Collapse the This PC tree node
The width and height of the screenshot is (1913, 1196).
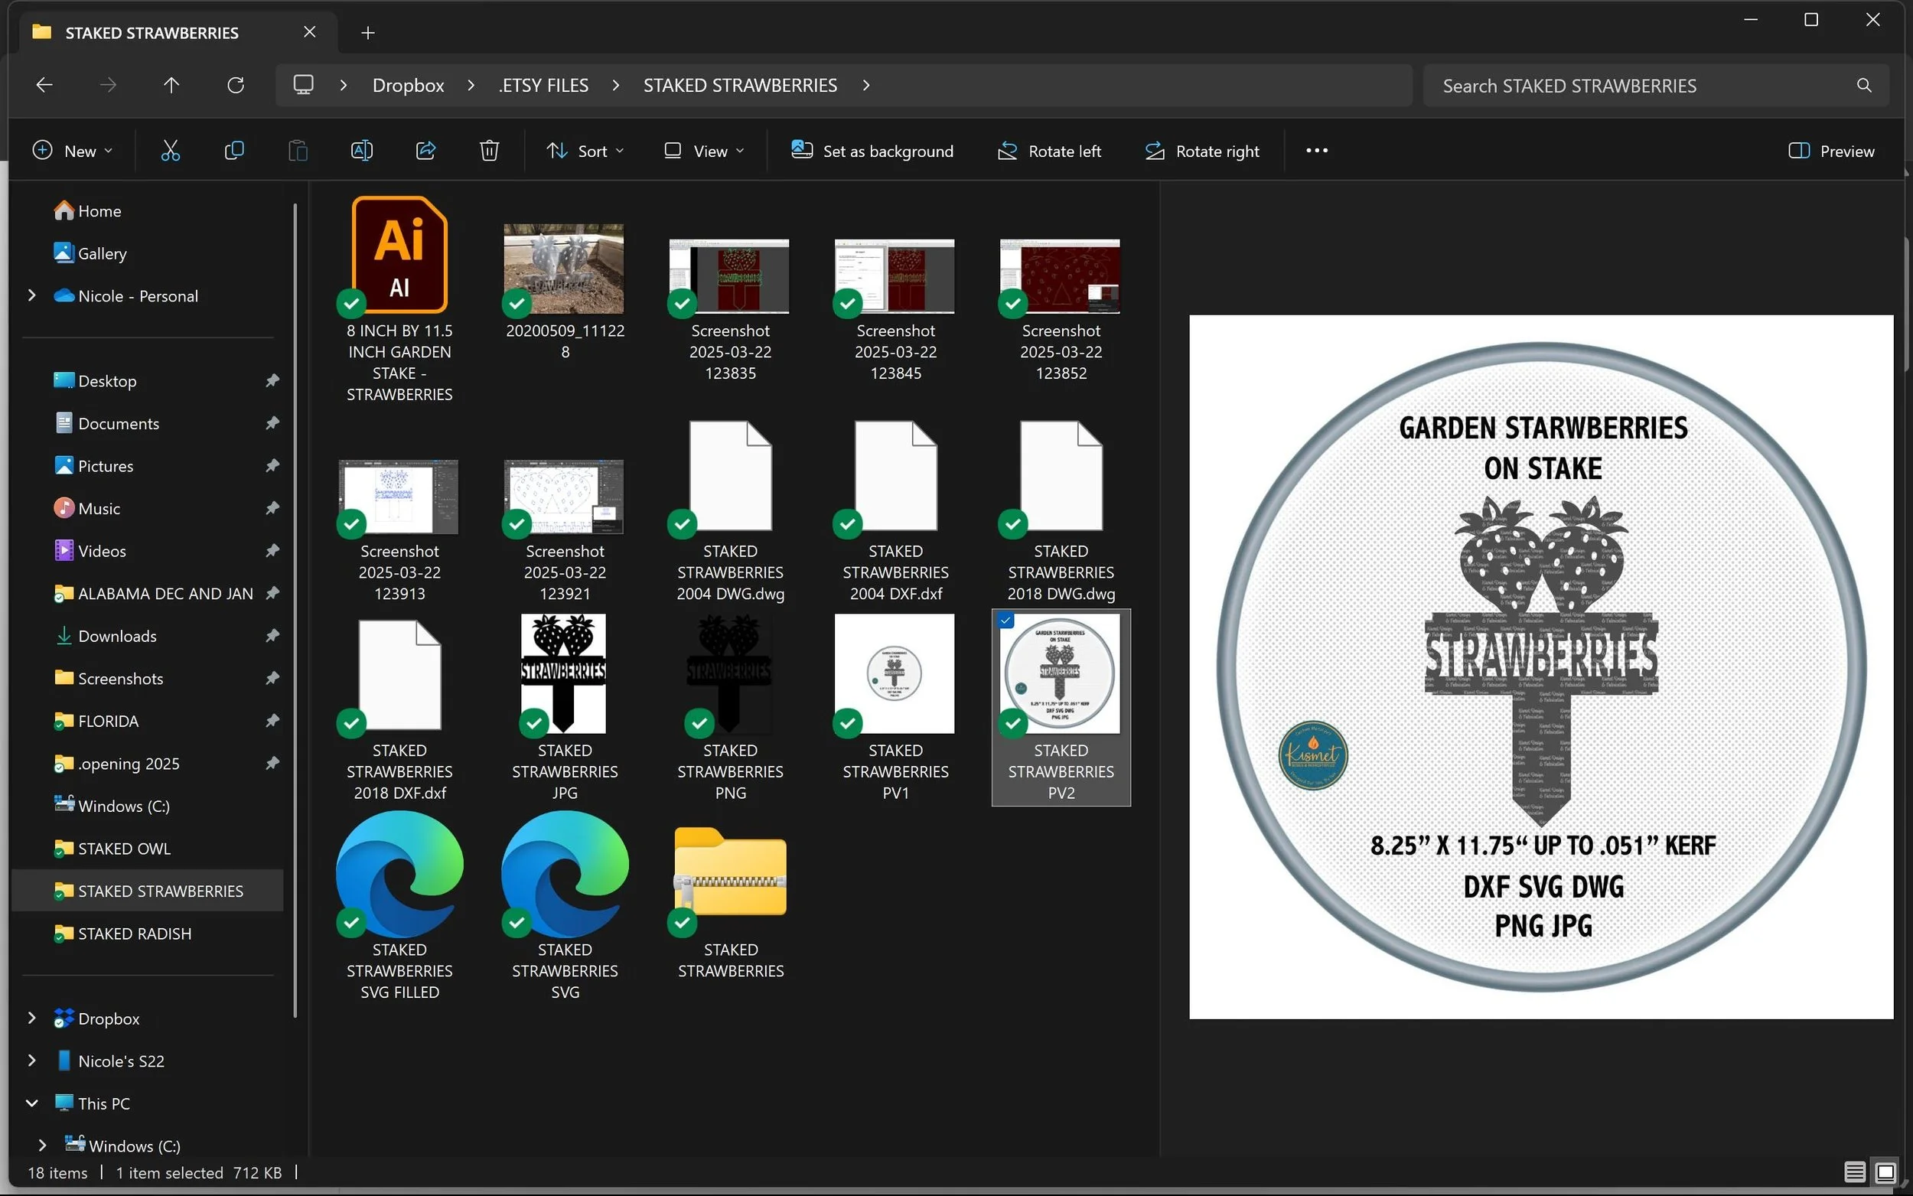point(31,1103)
